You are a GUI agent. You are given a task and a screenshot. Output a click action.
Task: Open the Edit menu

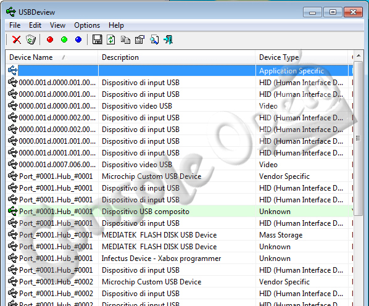[x=35, y=25]
